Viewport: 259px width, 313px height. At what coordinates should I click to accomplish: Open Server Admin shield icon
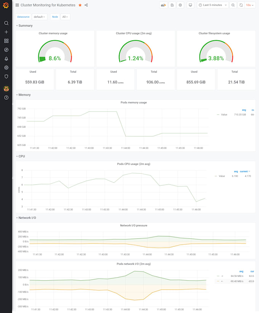[6, 77]
